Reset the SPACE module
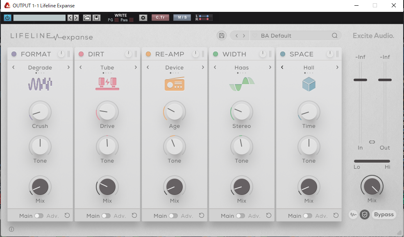 [x=336, y=215]
